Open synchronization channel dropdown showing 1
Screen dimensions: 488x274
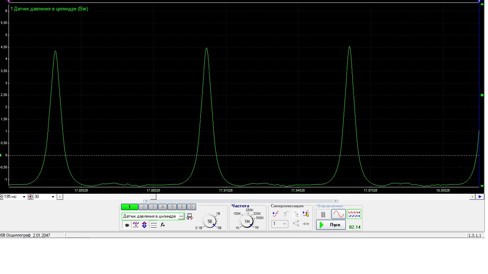point(280,224)
